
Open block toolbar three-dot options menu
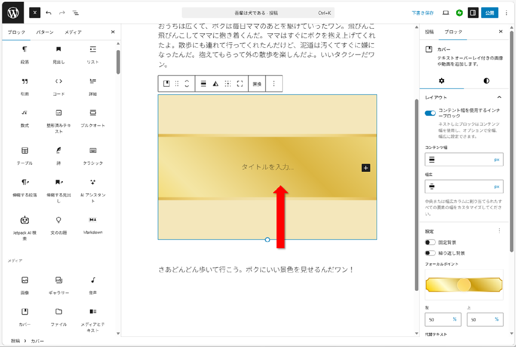click(x=274, y=84)
